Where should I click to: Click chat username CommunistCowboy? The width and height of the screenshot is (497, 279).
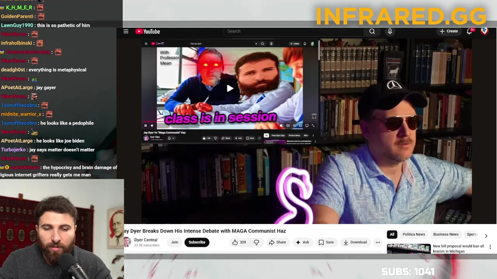point(28,52)
